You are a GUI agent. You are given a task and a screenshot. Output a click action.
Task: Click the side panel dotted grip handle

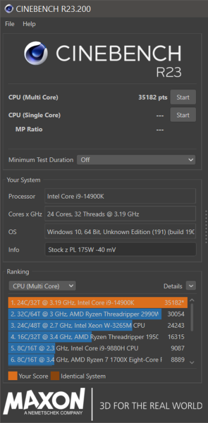coord(206,227)
